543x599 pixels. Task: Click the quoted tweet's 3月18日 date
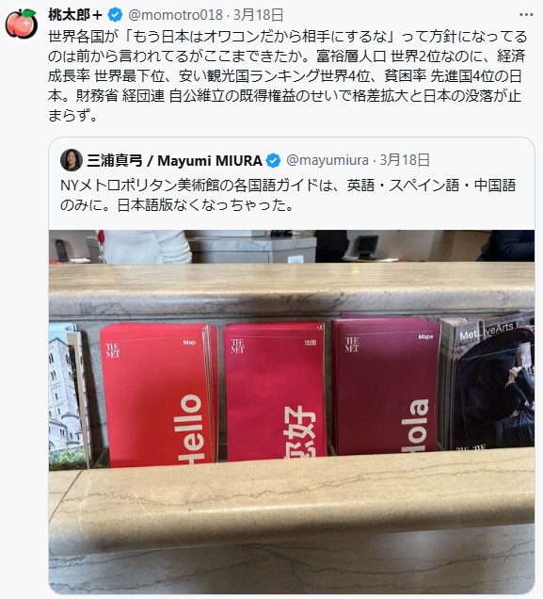(405, 160)
